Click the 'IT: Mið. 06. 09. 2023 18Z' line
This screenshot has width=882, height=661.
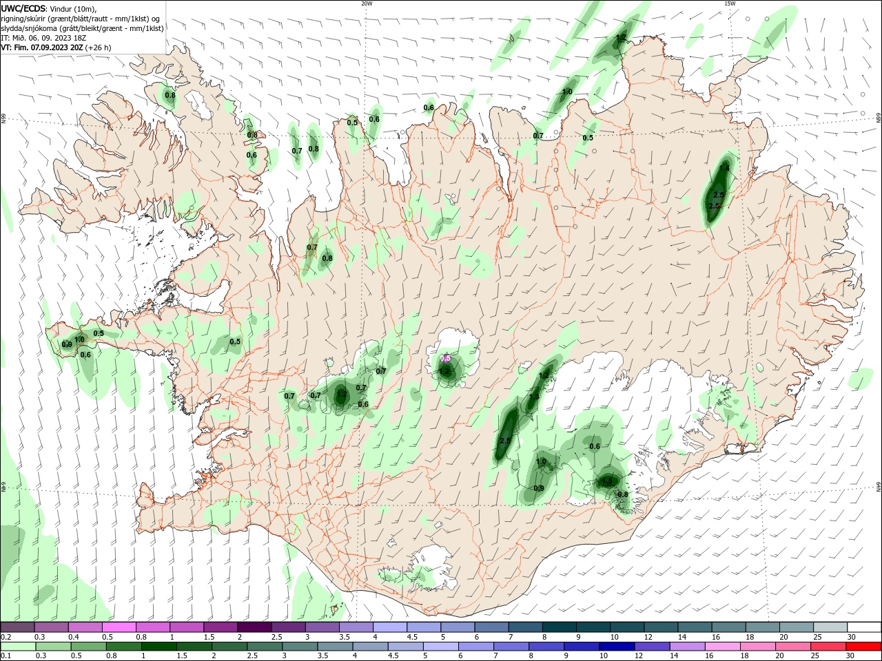pyautogui.click(x=43, y=38)
